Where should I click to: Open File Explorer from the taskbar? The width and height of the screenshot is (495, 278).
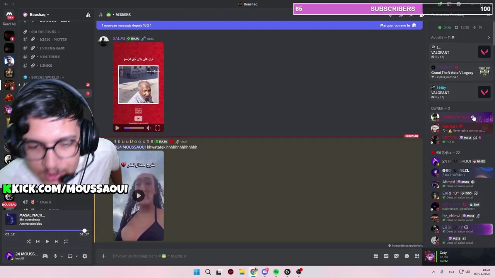tap(242, 272)
